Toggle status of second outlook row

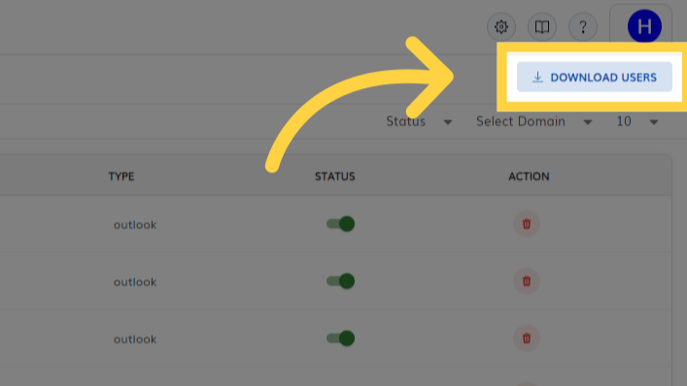coord(340,281)
